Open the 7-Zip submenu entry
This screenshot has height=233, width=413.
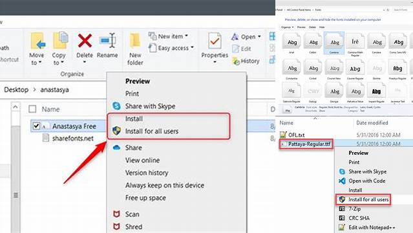click(354, 208)
